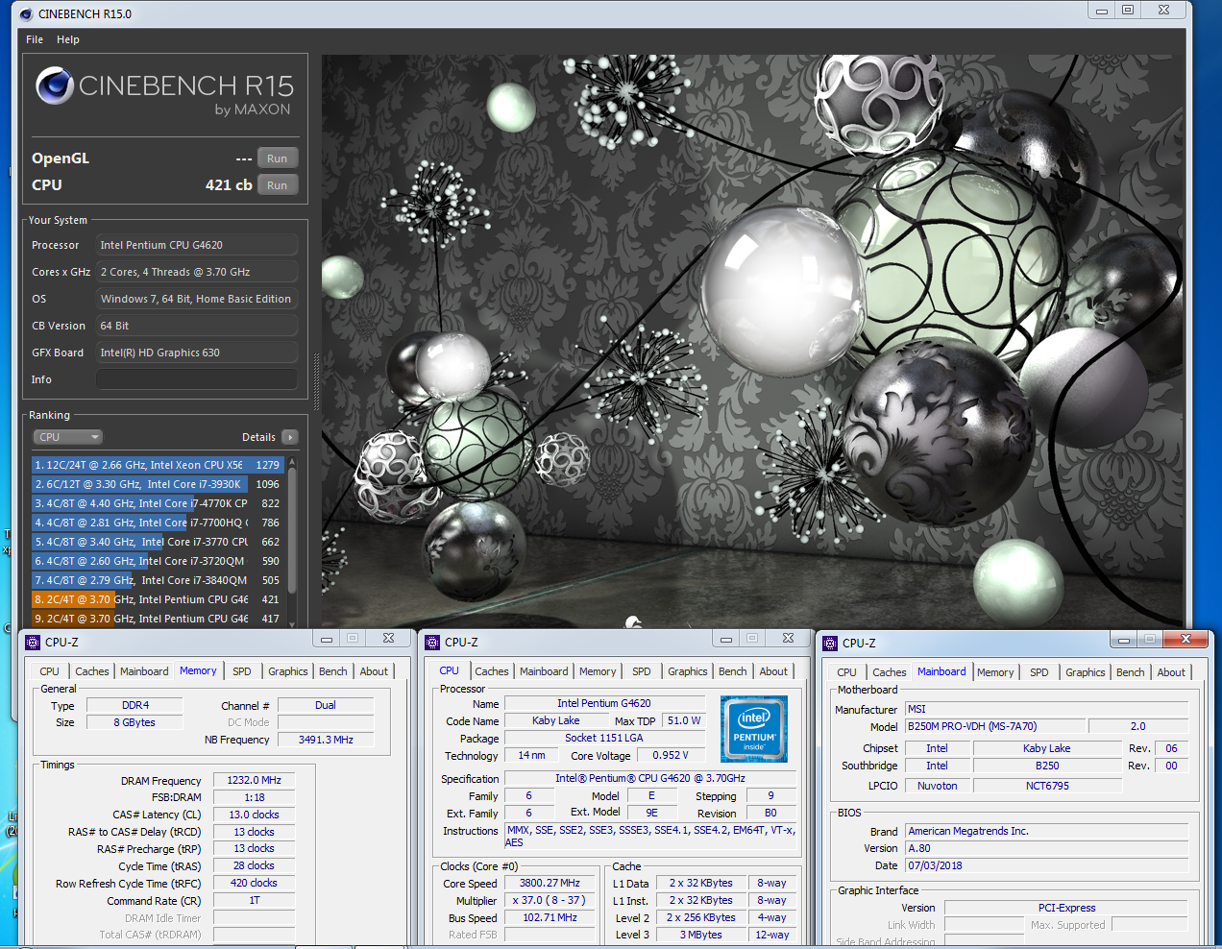1222x949 pixels.
Task: Close the Cinebench window
Action: click(x=1163, y=11)
